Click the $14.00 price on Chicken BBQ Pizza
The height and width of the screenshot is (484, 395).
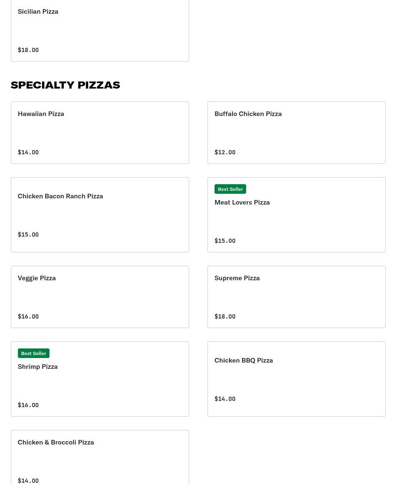[x=225, y=398]
